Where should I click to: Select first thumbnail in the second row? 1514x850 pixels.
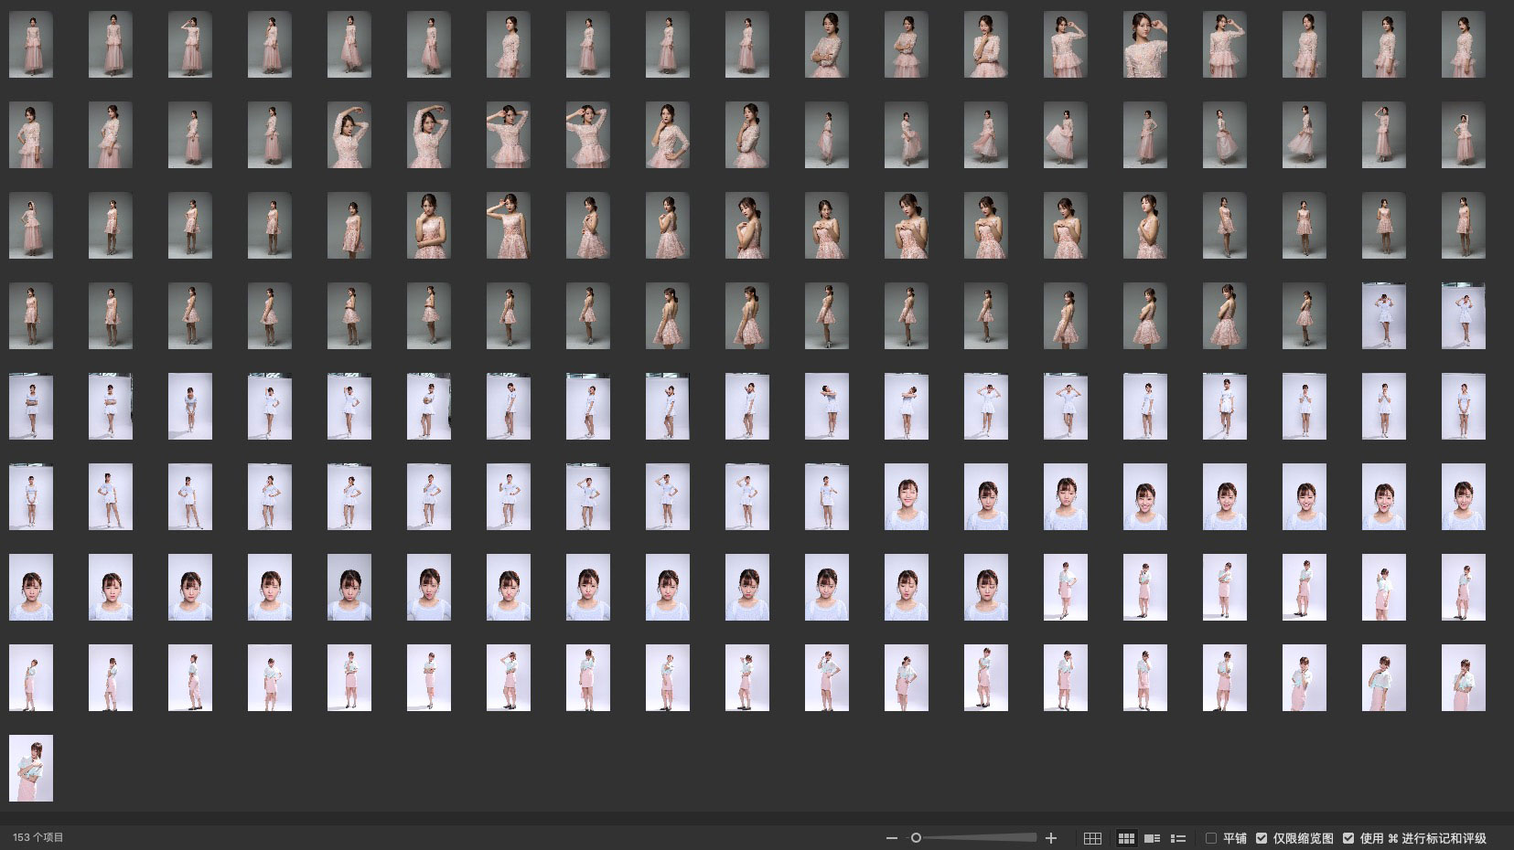click(31, 135)
